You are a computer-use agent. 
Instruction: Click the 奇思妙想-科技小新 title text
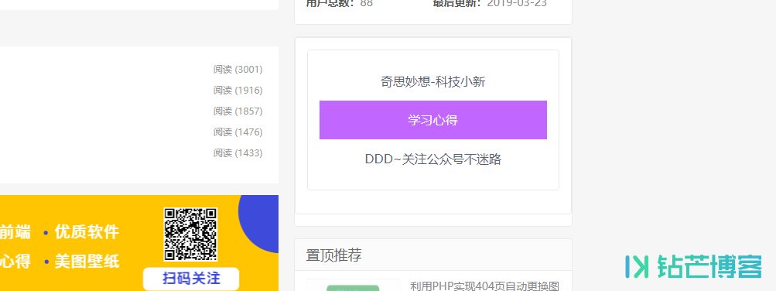point(433,82)
